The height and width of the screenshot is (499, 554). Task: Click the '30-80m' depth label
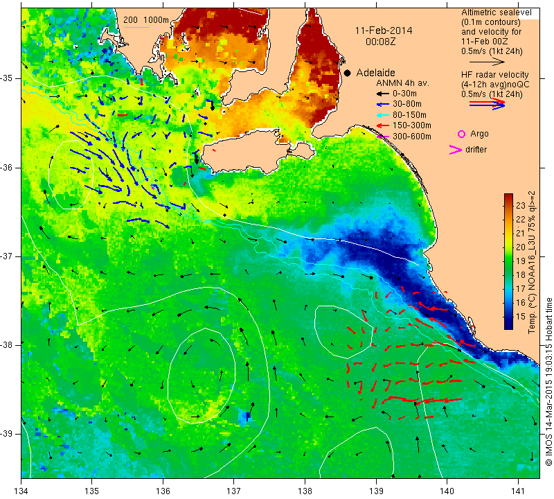[x=407, y=105]
